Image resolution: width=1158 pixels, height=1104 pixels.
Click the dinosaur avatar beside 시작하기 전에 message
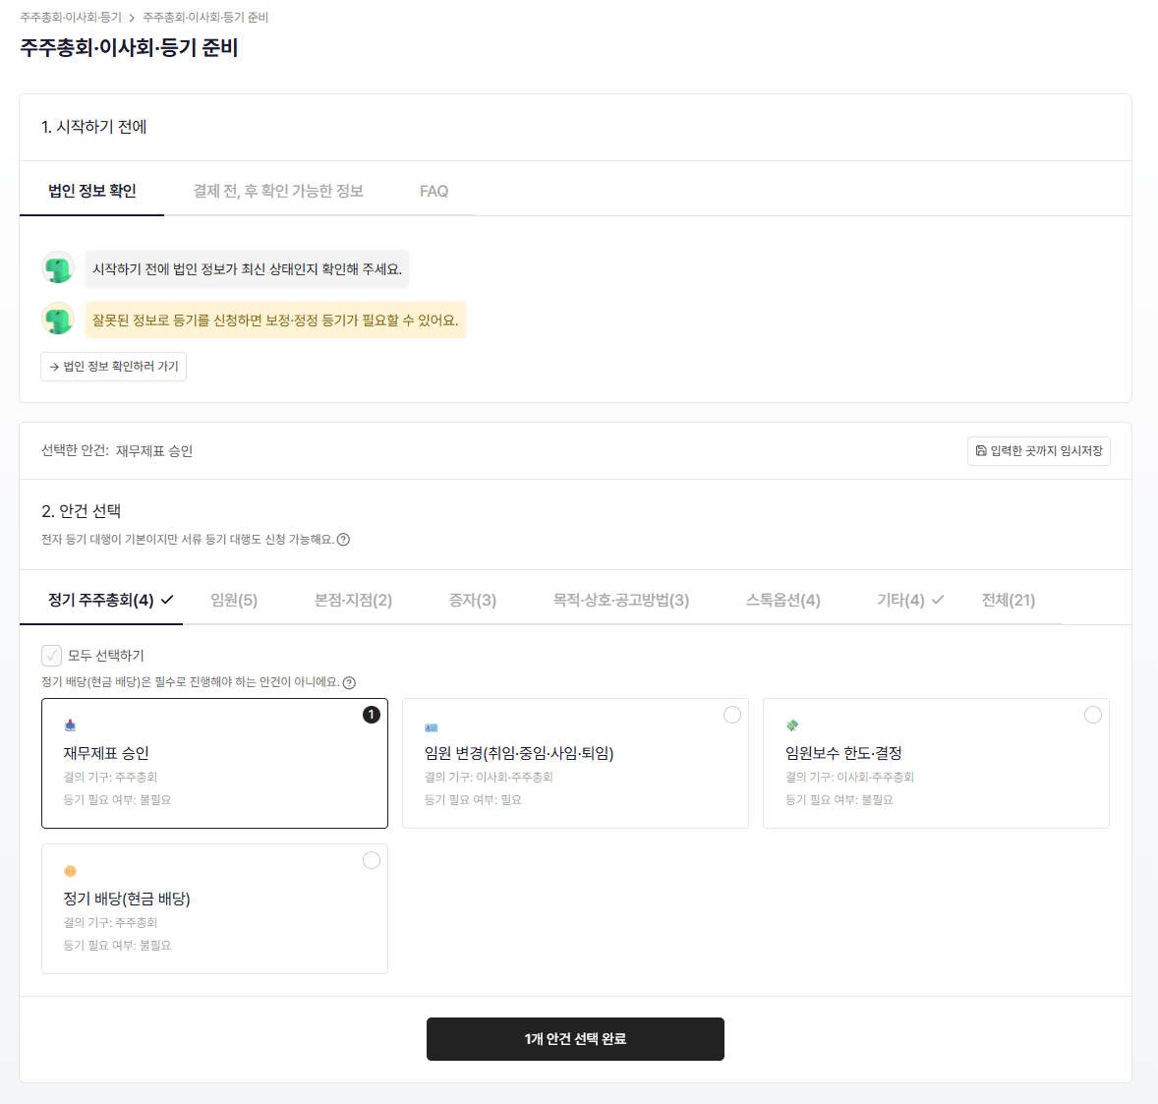(58, 268)
